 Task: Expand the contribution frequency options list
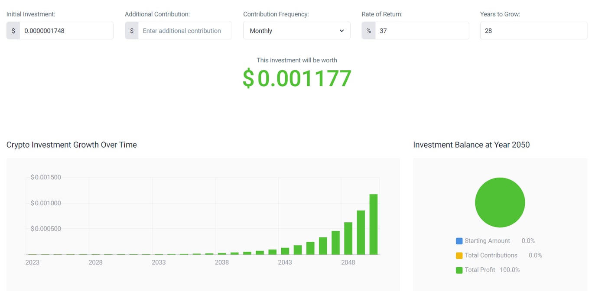tap(296, 30)
